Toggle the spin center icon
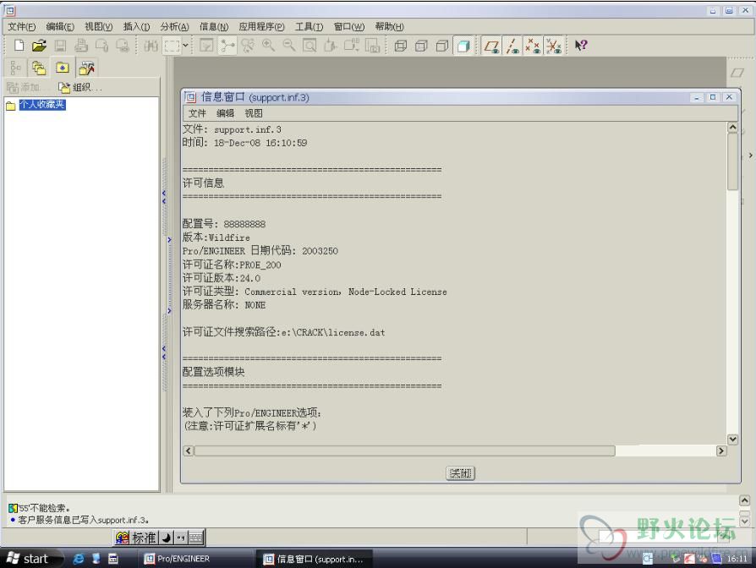The height and width of the screenshot is (568, 756). coord(227,46)
